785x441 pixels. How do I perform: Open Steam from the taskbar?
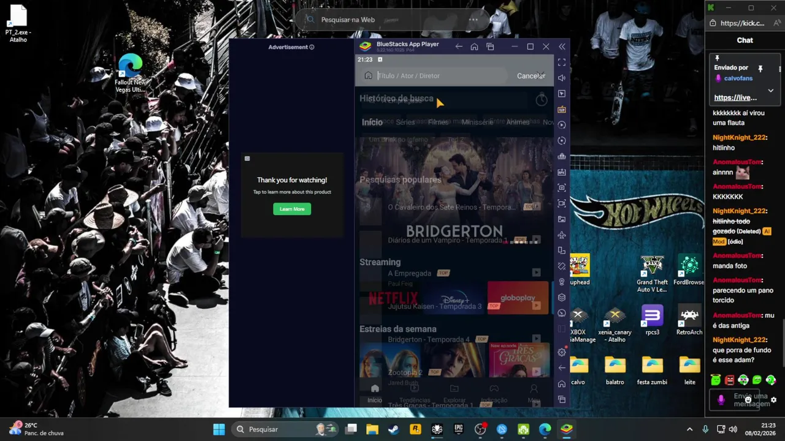click(x=394, y=429)
